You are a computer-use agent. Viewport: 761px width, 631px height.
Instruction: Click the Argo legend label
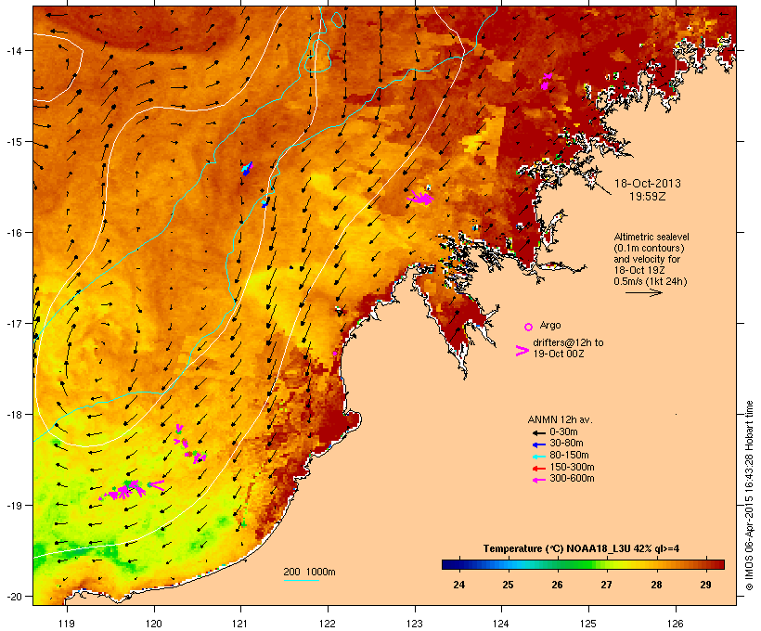pos(550,325)
